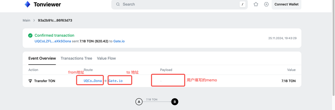Select node A in the flow diagram
Viewport: 335px width, 110px height.
[x=139, y=102]
